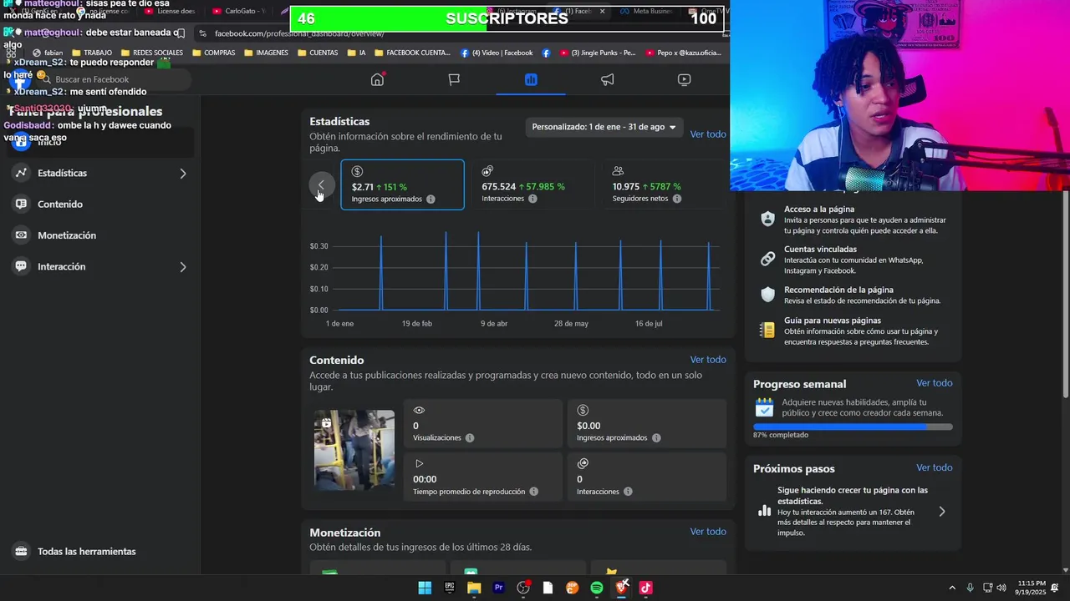The height and width of the screenshot is (601, 1070).
Task: Click Ver todo for Próximos pasos
Action: coord(935,468)
